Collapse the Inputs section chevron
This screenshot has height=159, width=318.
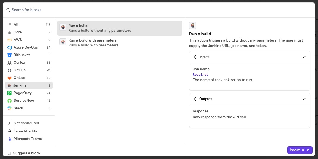(x=304, y=57)
